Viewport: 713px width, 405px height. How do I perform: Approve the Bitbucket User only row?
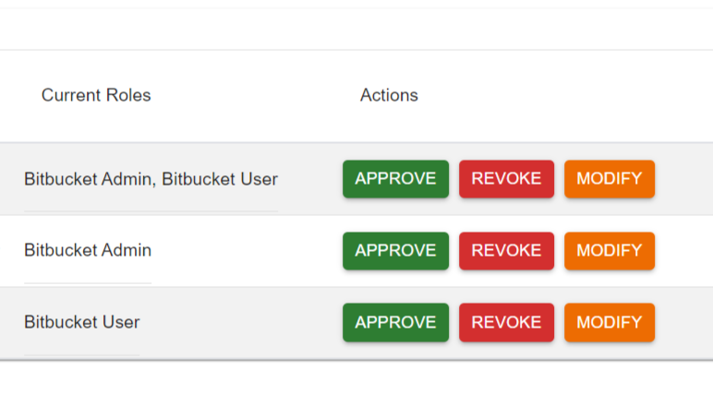point(395,323)
